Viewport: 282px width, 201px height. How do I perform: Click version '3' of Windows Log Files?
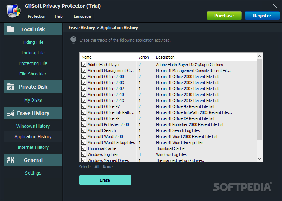(140, 154)
